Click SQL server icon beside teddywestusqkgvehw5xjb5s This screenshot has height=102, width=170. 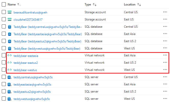pos(10,99)
